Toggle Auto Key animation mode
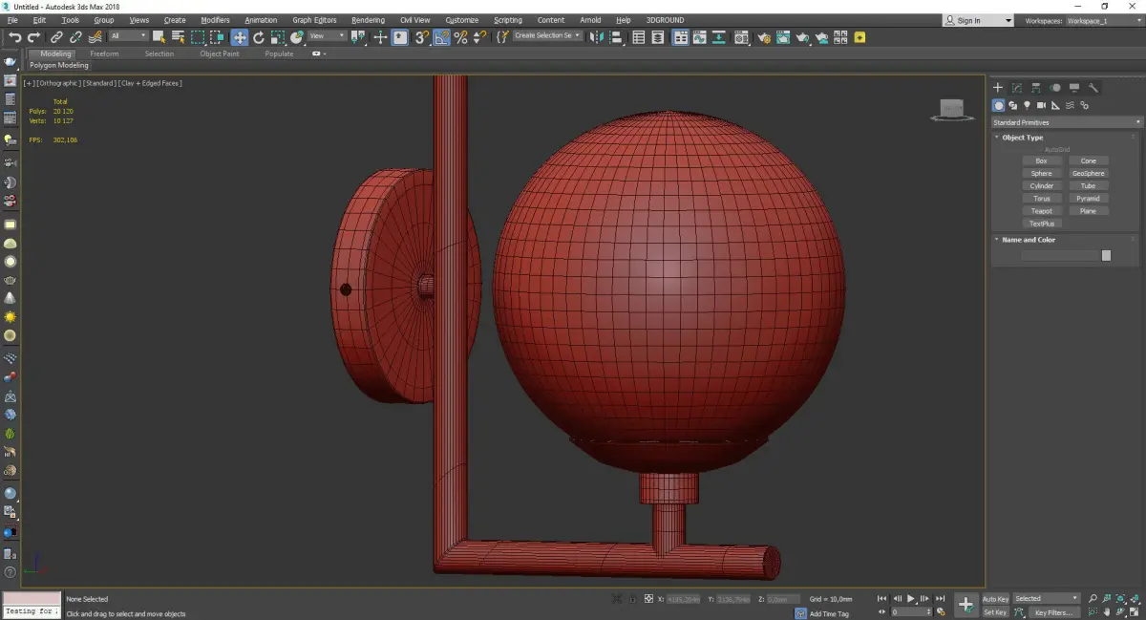The image size is (1146, 620). click(995, 599)
